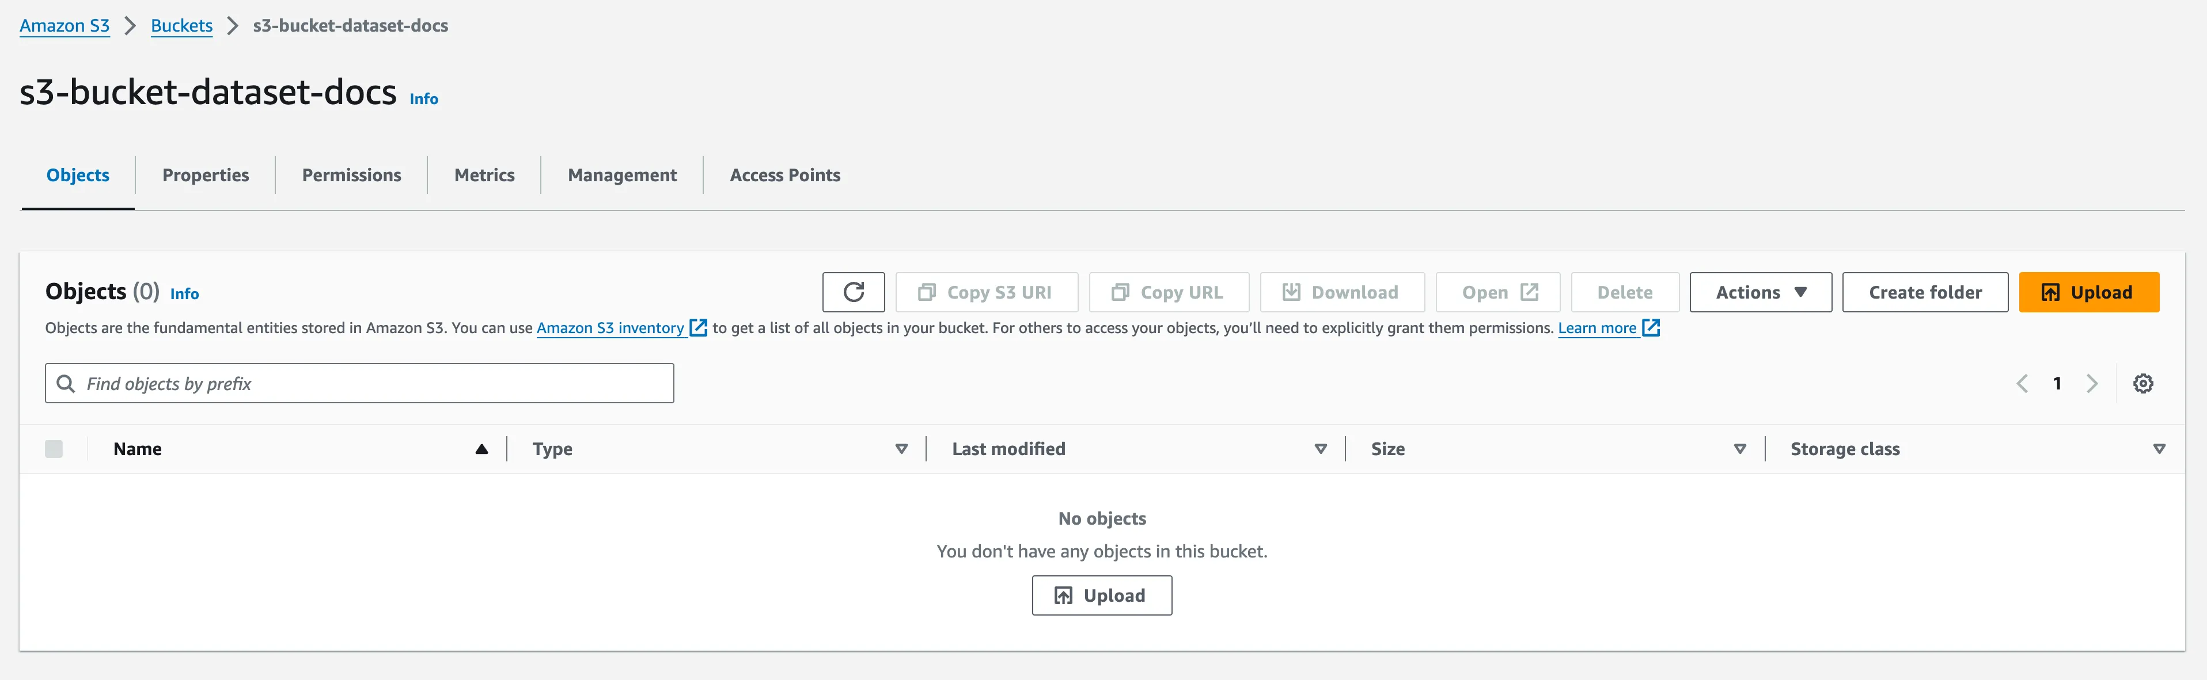
Task: Switch to the Objects tab
Action: pyautogui.click(x=78, y=175)
